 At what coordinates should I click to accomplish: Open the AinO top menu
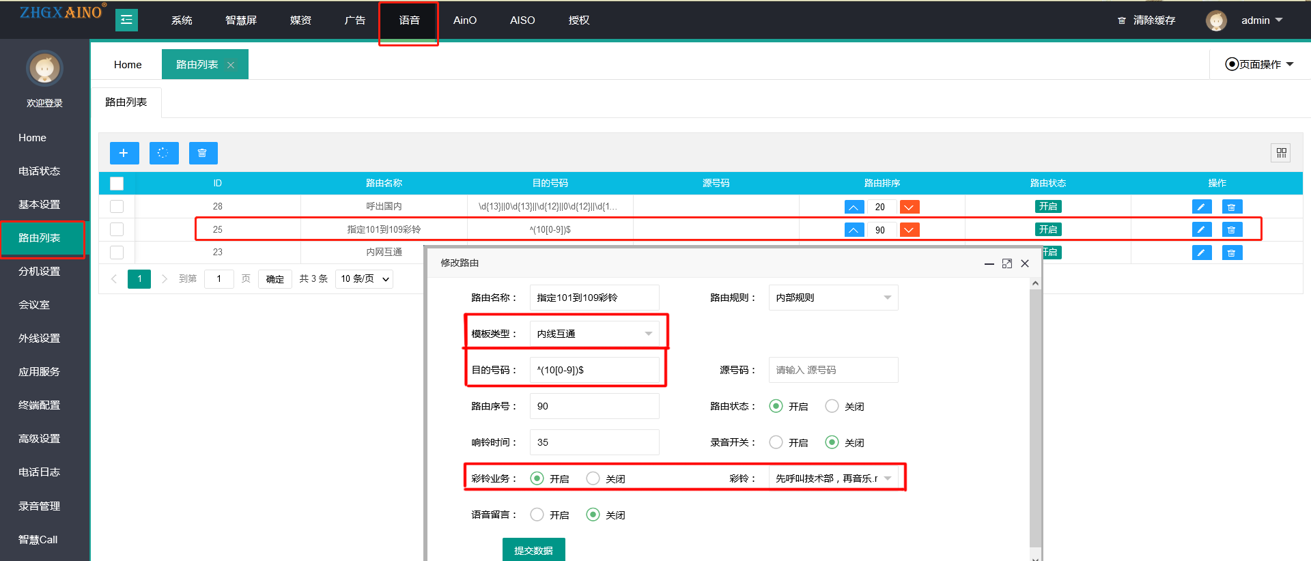464,20
